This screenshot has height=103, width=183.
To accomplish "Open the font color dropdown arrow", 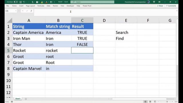I will pos(48,2).
